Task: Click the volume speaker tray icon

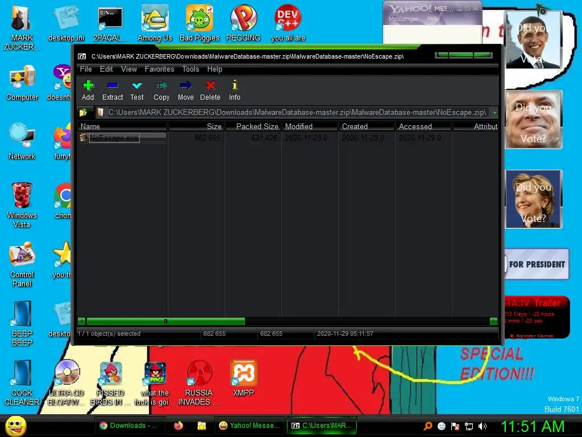Action: click(483, 426)
